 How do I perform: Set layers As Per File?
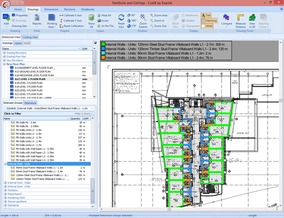(105, 26)
